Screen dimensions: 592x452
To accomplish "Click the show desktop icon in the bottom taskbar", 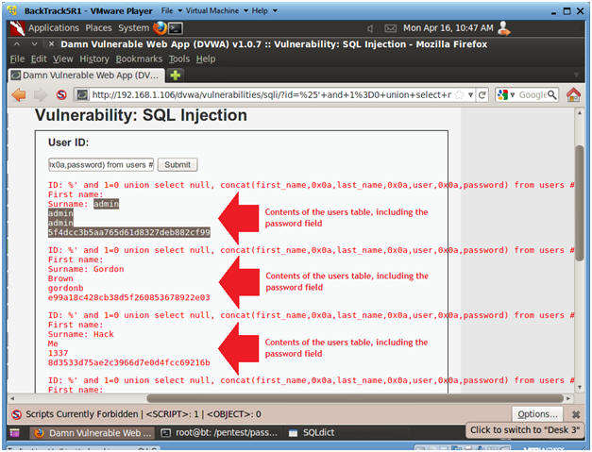I will [x=14, y=433].
